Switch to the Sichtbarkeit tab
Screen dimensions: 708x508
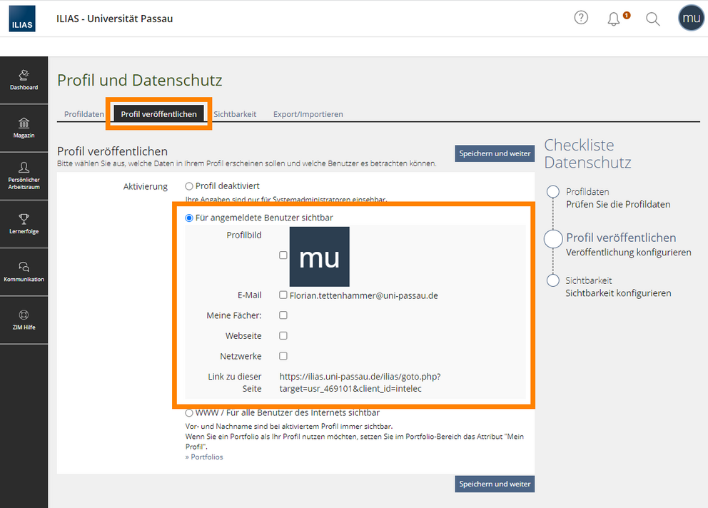click(235, 114)
